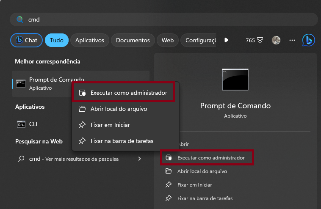This screenshot has height=209, width=321.
Task: Switch to the Documentos filter tab
Action: [x=133, y=40]
